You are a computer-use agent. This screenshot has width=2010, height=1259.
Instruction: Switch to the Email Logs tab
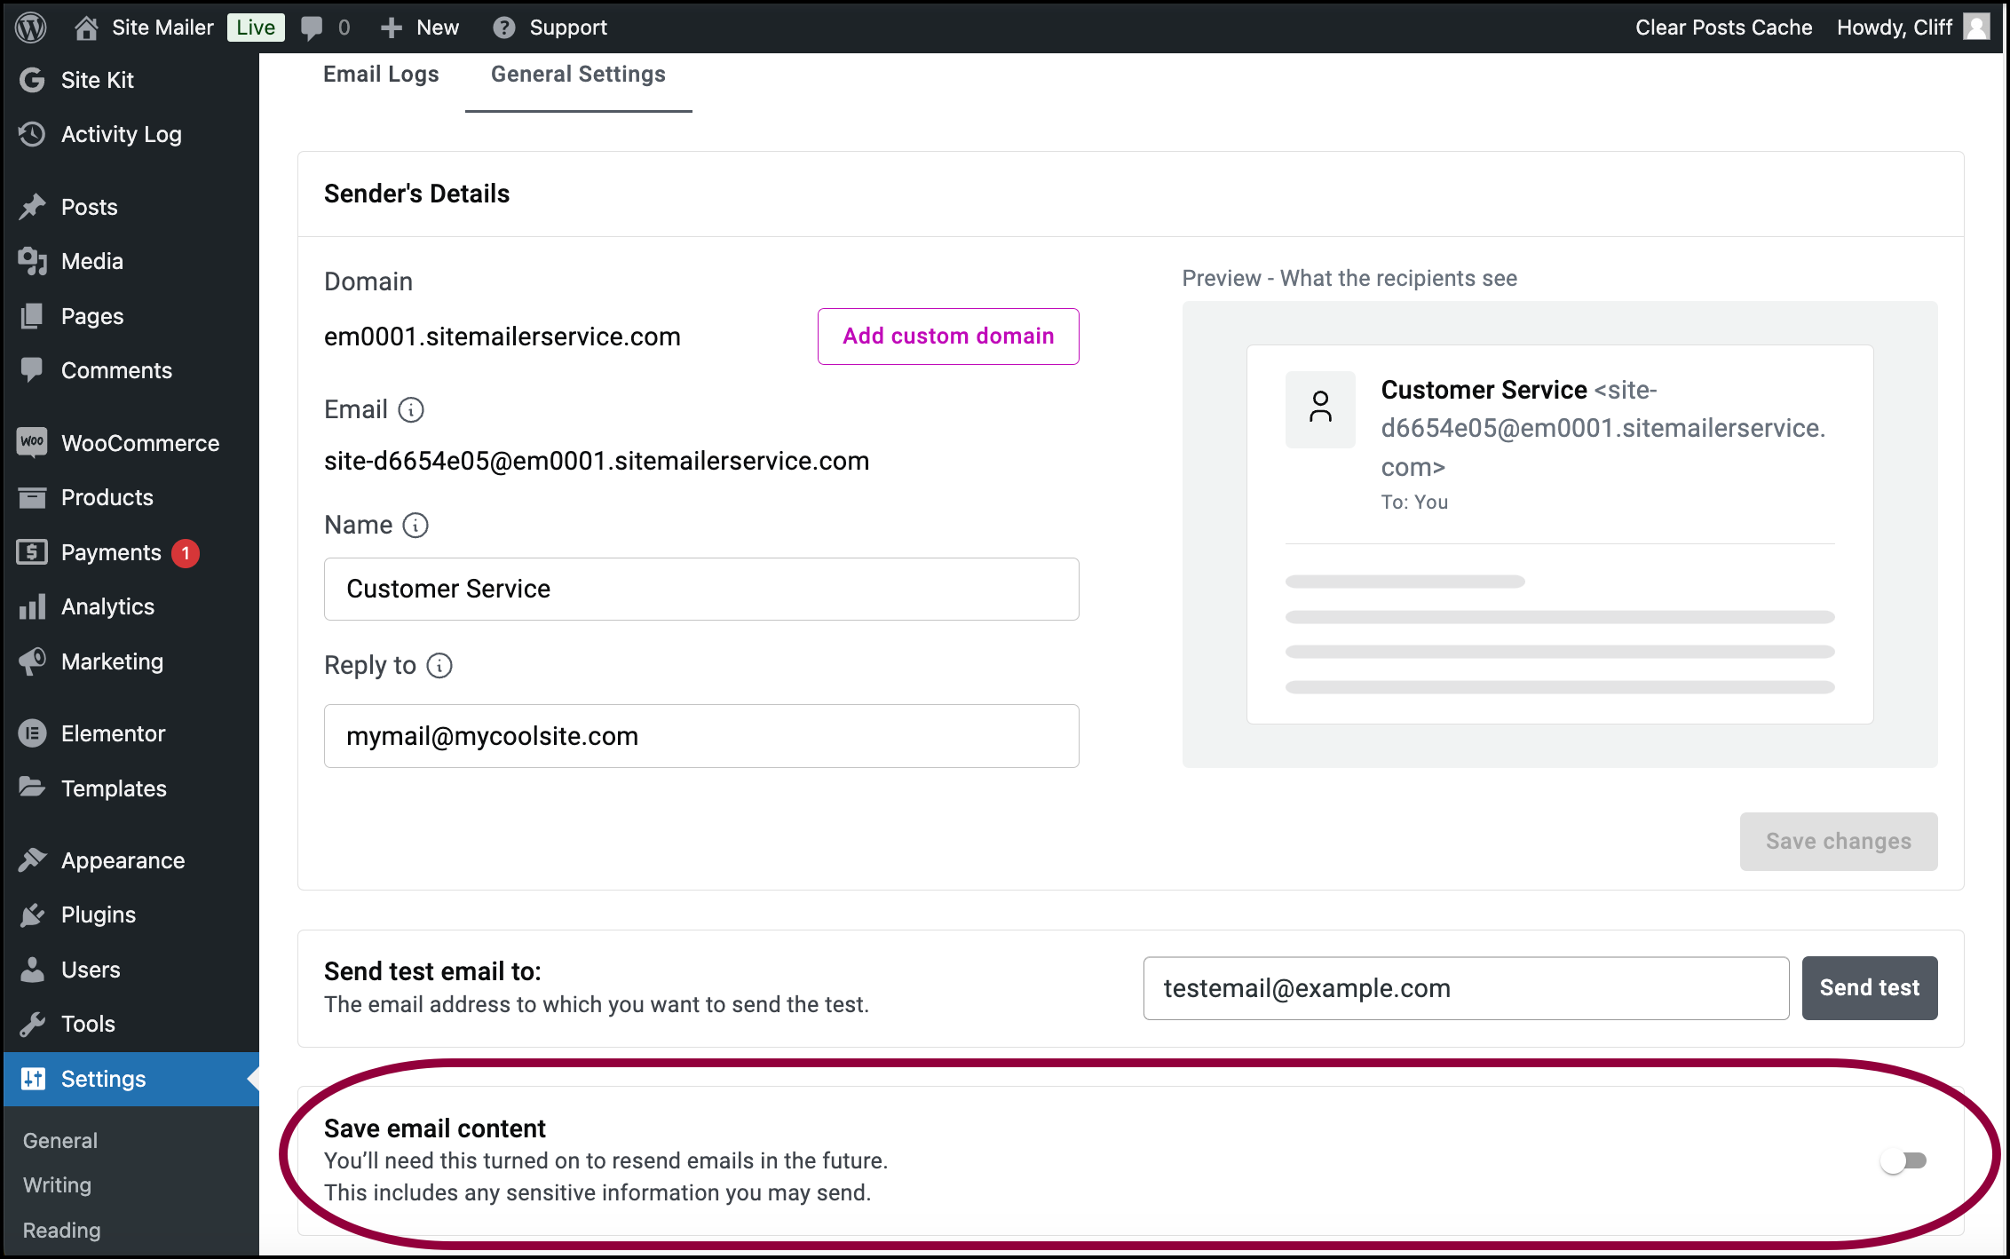tap(381, 75)
